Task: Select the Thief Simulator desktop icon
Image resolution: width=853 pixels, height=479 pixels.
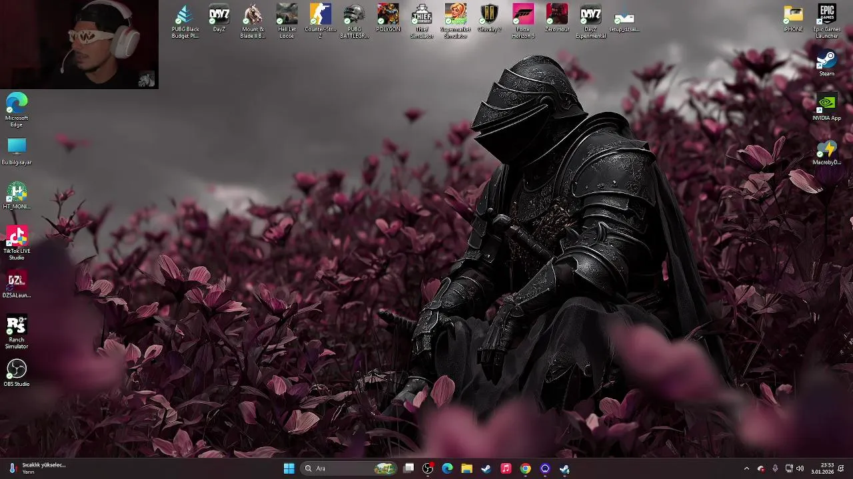Action: coord(422,21)
